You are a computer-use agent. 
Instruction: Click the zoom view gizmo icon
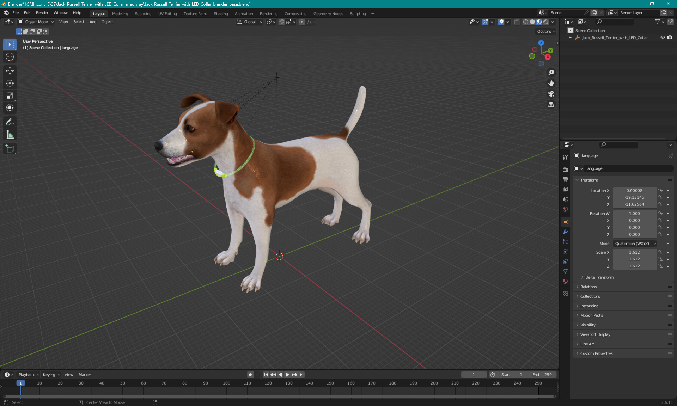(551, 73)
